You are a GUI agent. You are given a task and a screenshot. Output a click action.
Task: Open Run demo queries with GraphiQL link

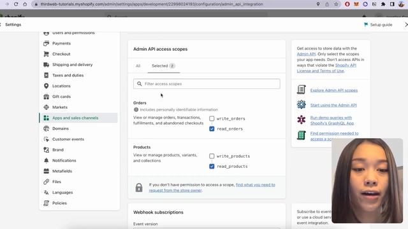coord(332,120)
